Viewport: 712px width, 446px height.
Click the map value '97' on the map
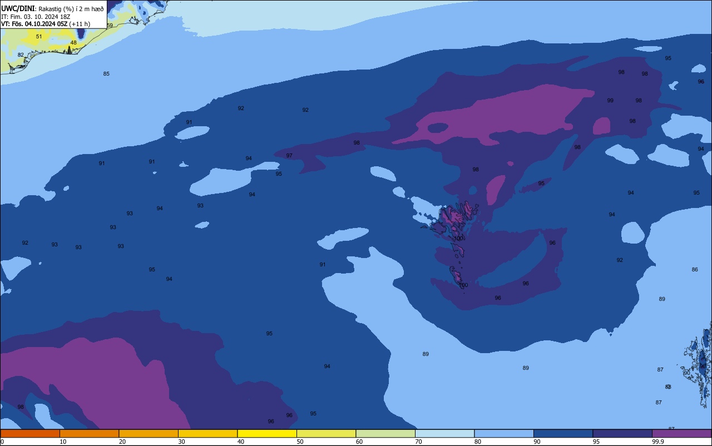tap(289, 156)
